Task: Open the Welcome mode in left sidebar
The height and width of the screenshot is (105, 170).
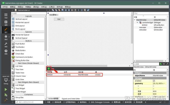Action: (x=6, y=16)
